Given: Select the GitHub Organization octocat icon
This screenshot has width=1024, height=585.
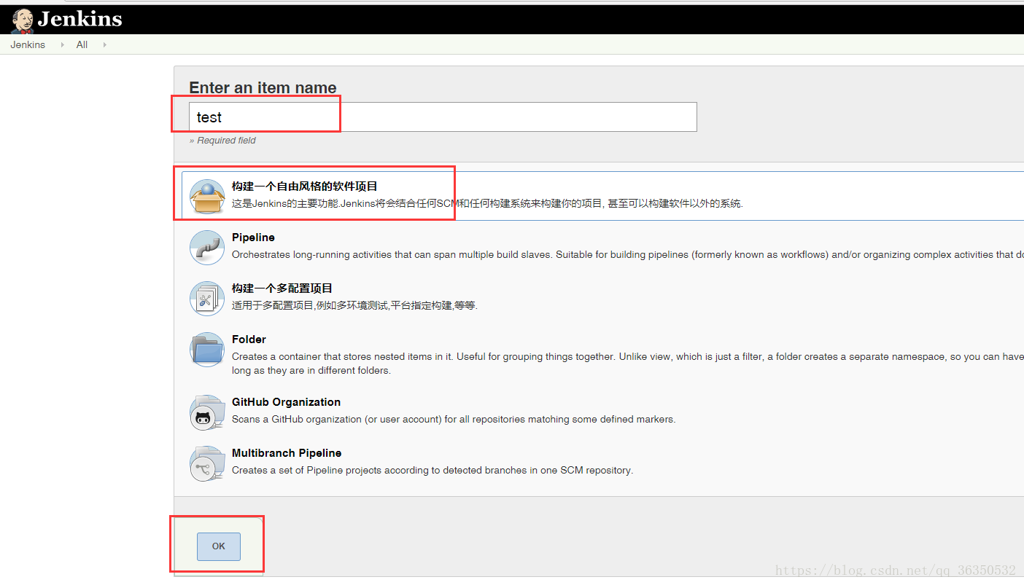Looking at the screenshot, I should coord(207,412).
